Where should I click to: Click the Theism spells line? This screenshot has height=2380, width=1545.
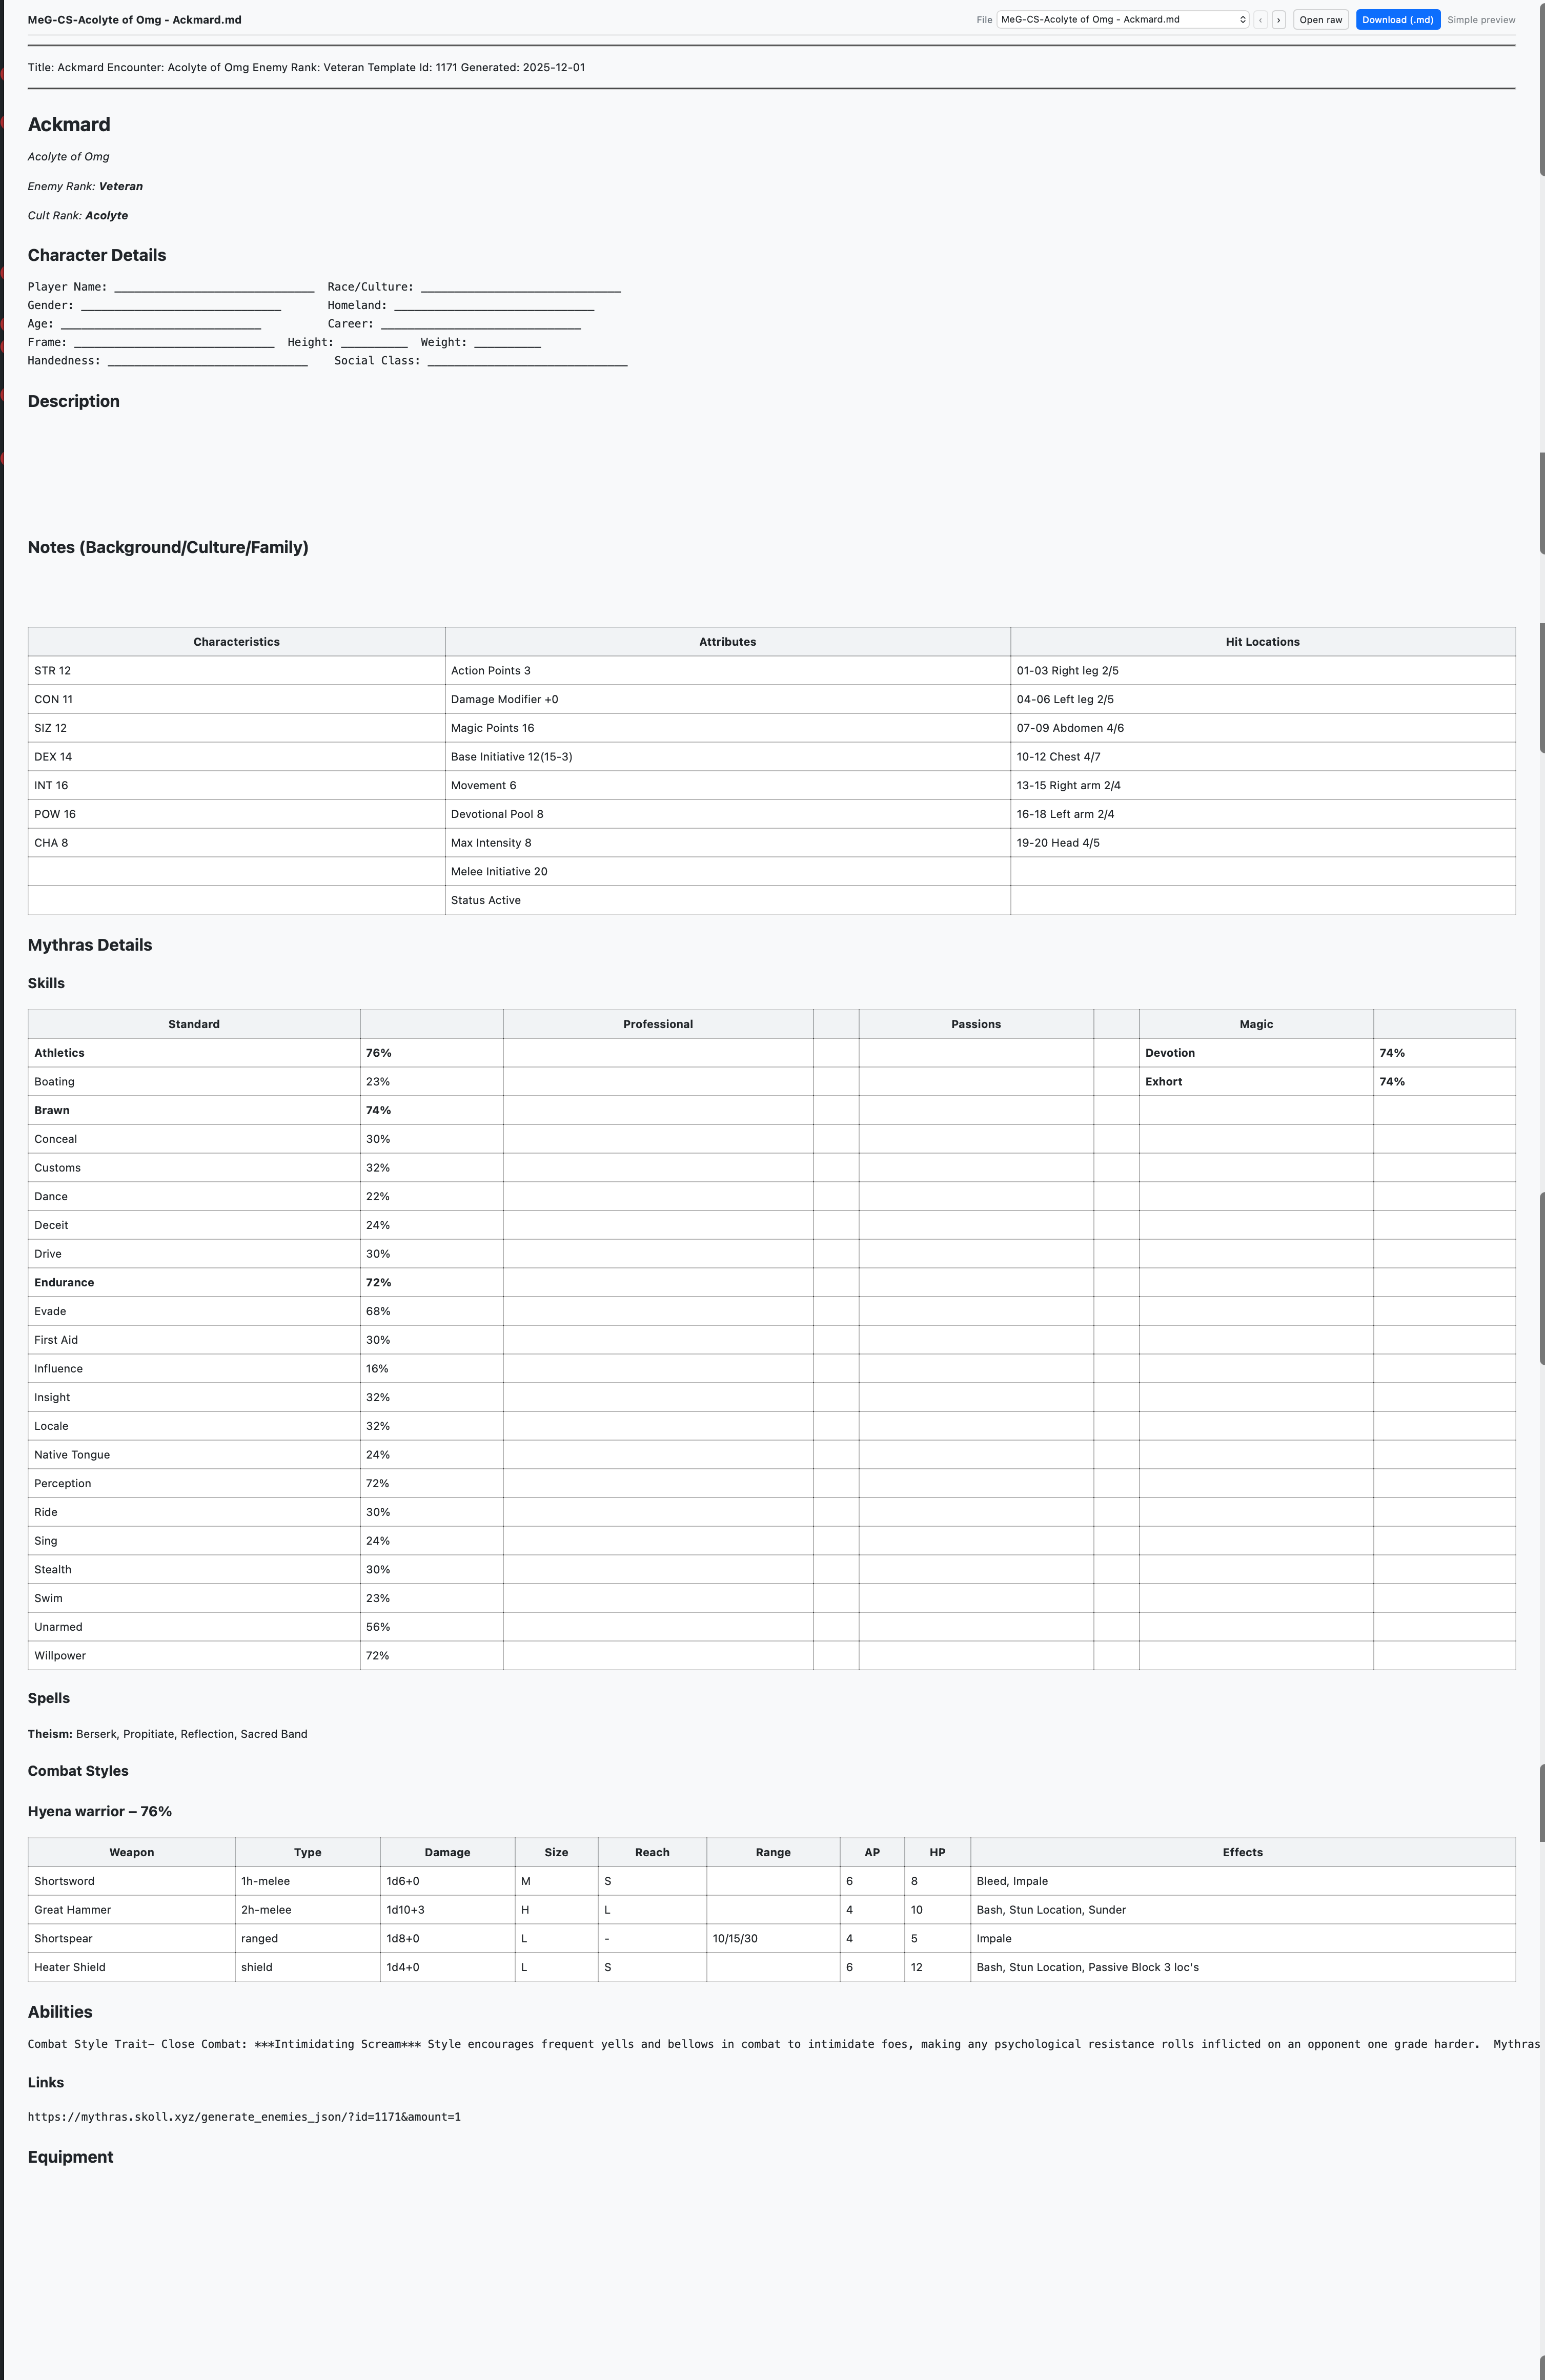[168, 1733]
